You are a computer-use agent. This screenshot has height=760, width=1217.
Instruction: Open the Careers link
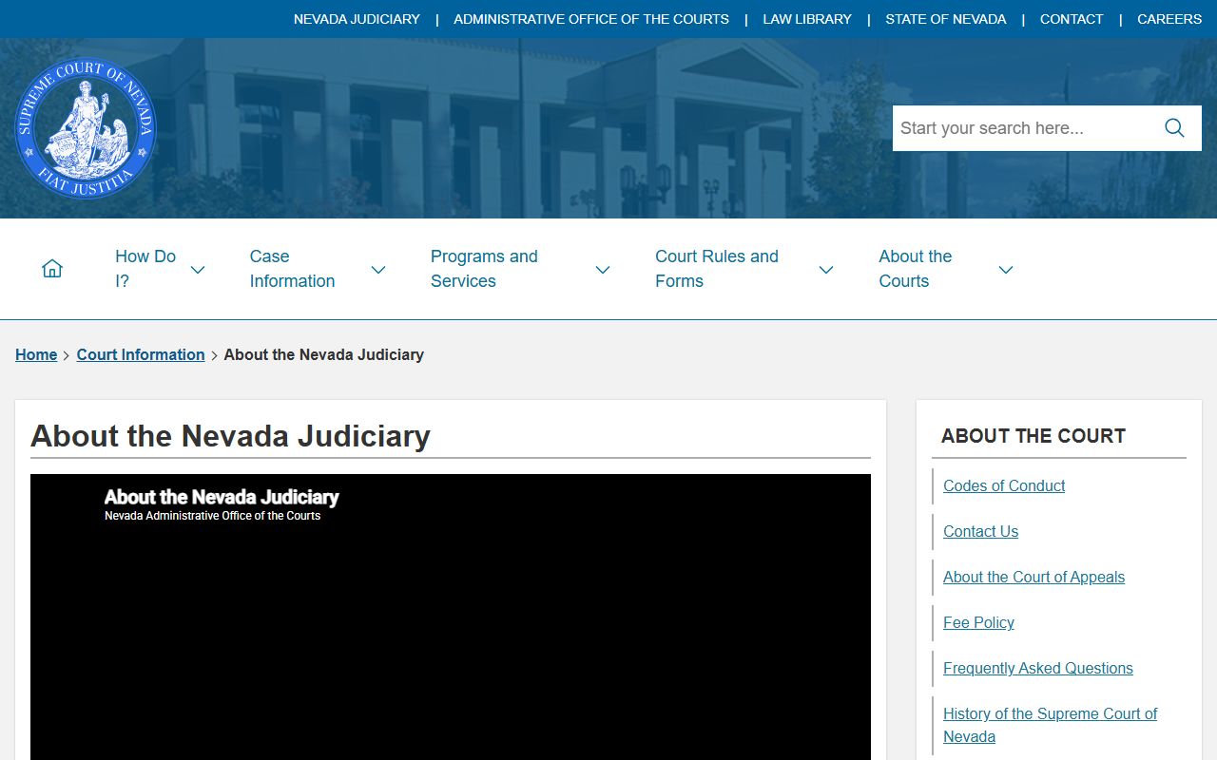[x=1169, y=19]
